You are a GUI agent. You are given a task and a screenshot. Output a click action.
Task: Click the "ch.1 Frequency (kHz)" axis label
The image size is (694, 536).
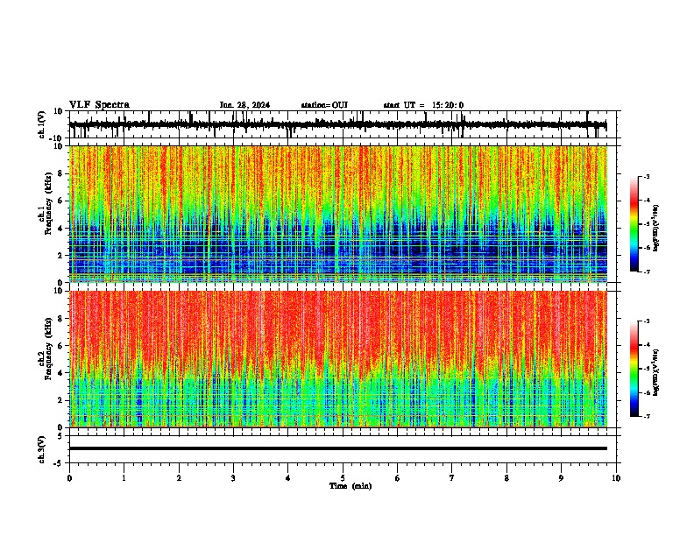[x=45, y=204]
